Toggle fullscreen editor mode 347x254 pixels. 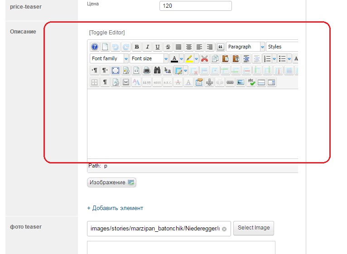(116, 70)
